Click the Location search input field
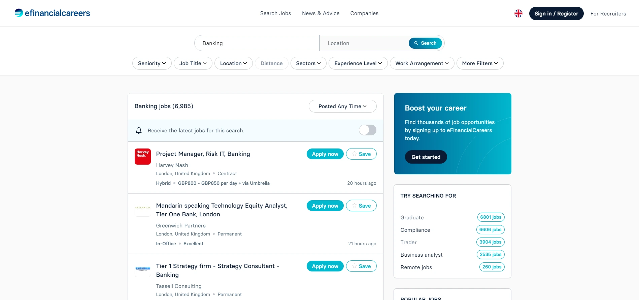 point(364,43)
